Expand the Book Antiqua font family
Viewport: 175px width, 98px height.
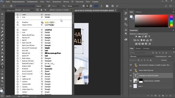(x=20, y=58)
